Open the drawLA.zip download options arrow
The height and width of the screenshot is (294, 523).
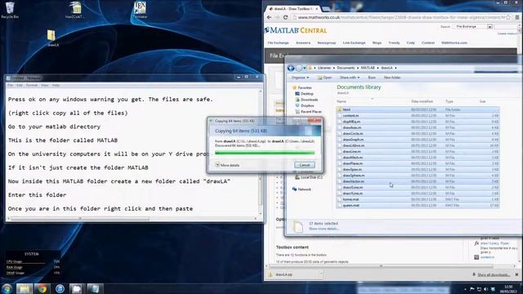[x=321, y=274]
